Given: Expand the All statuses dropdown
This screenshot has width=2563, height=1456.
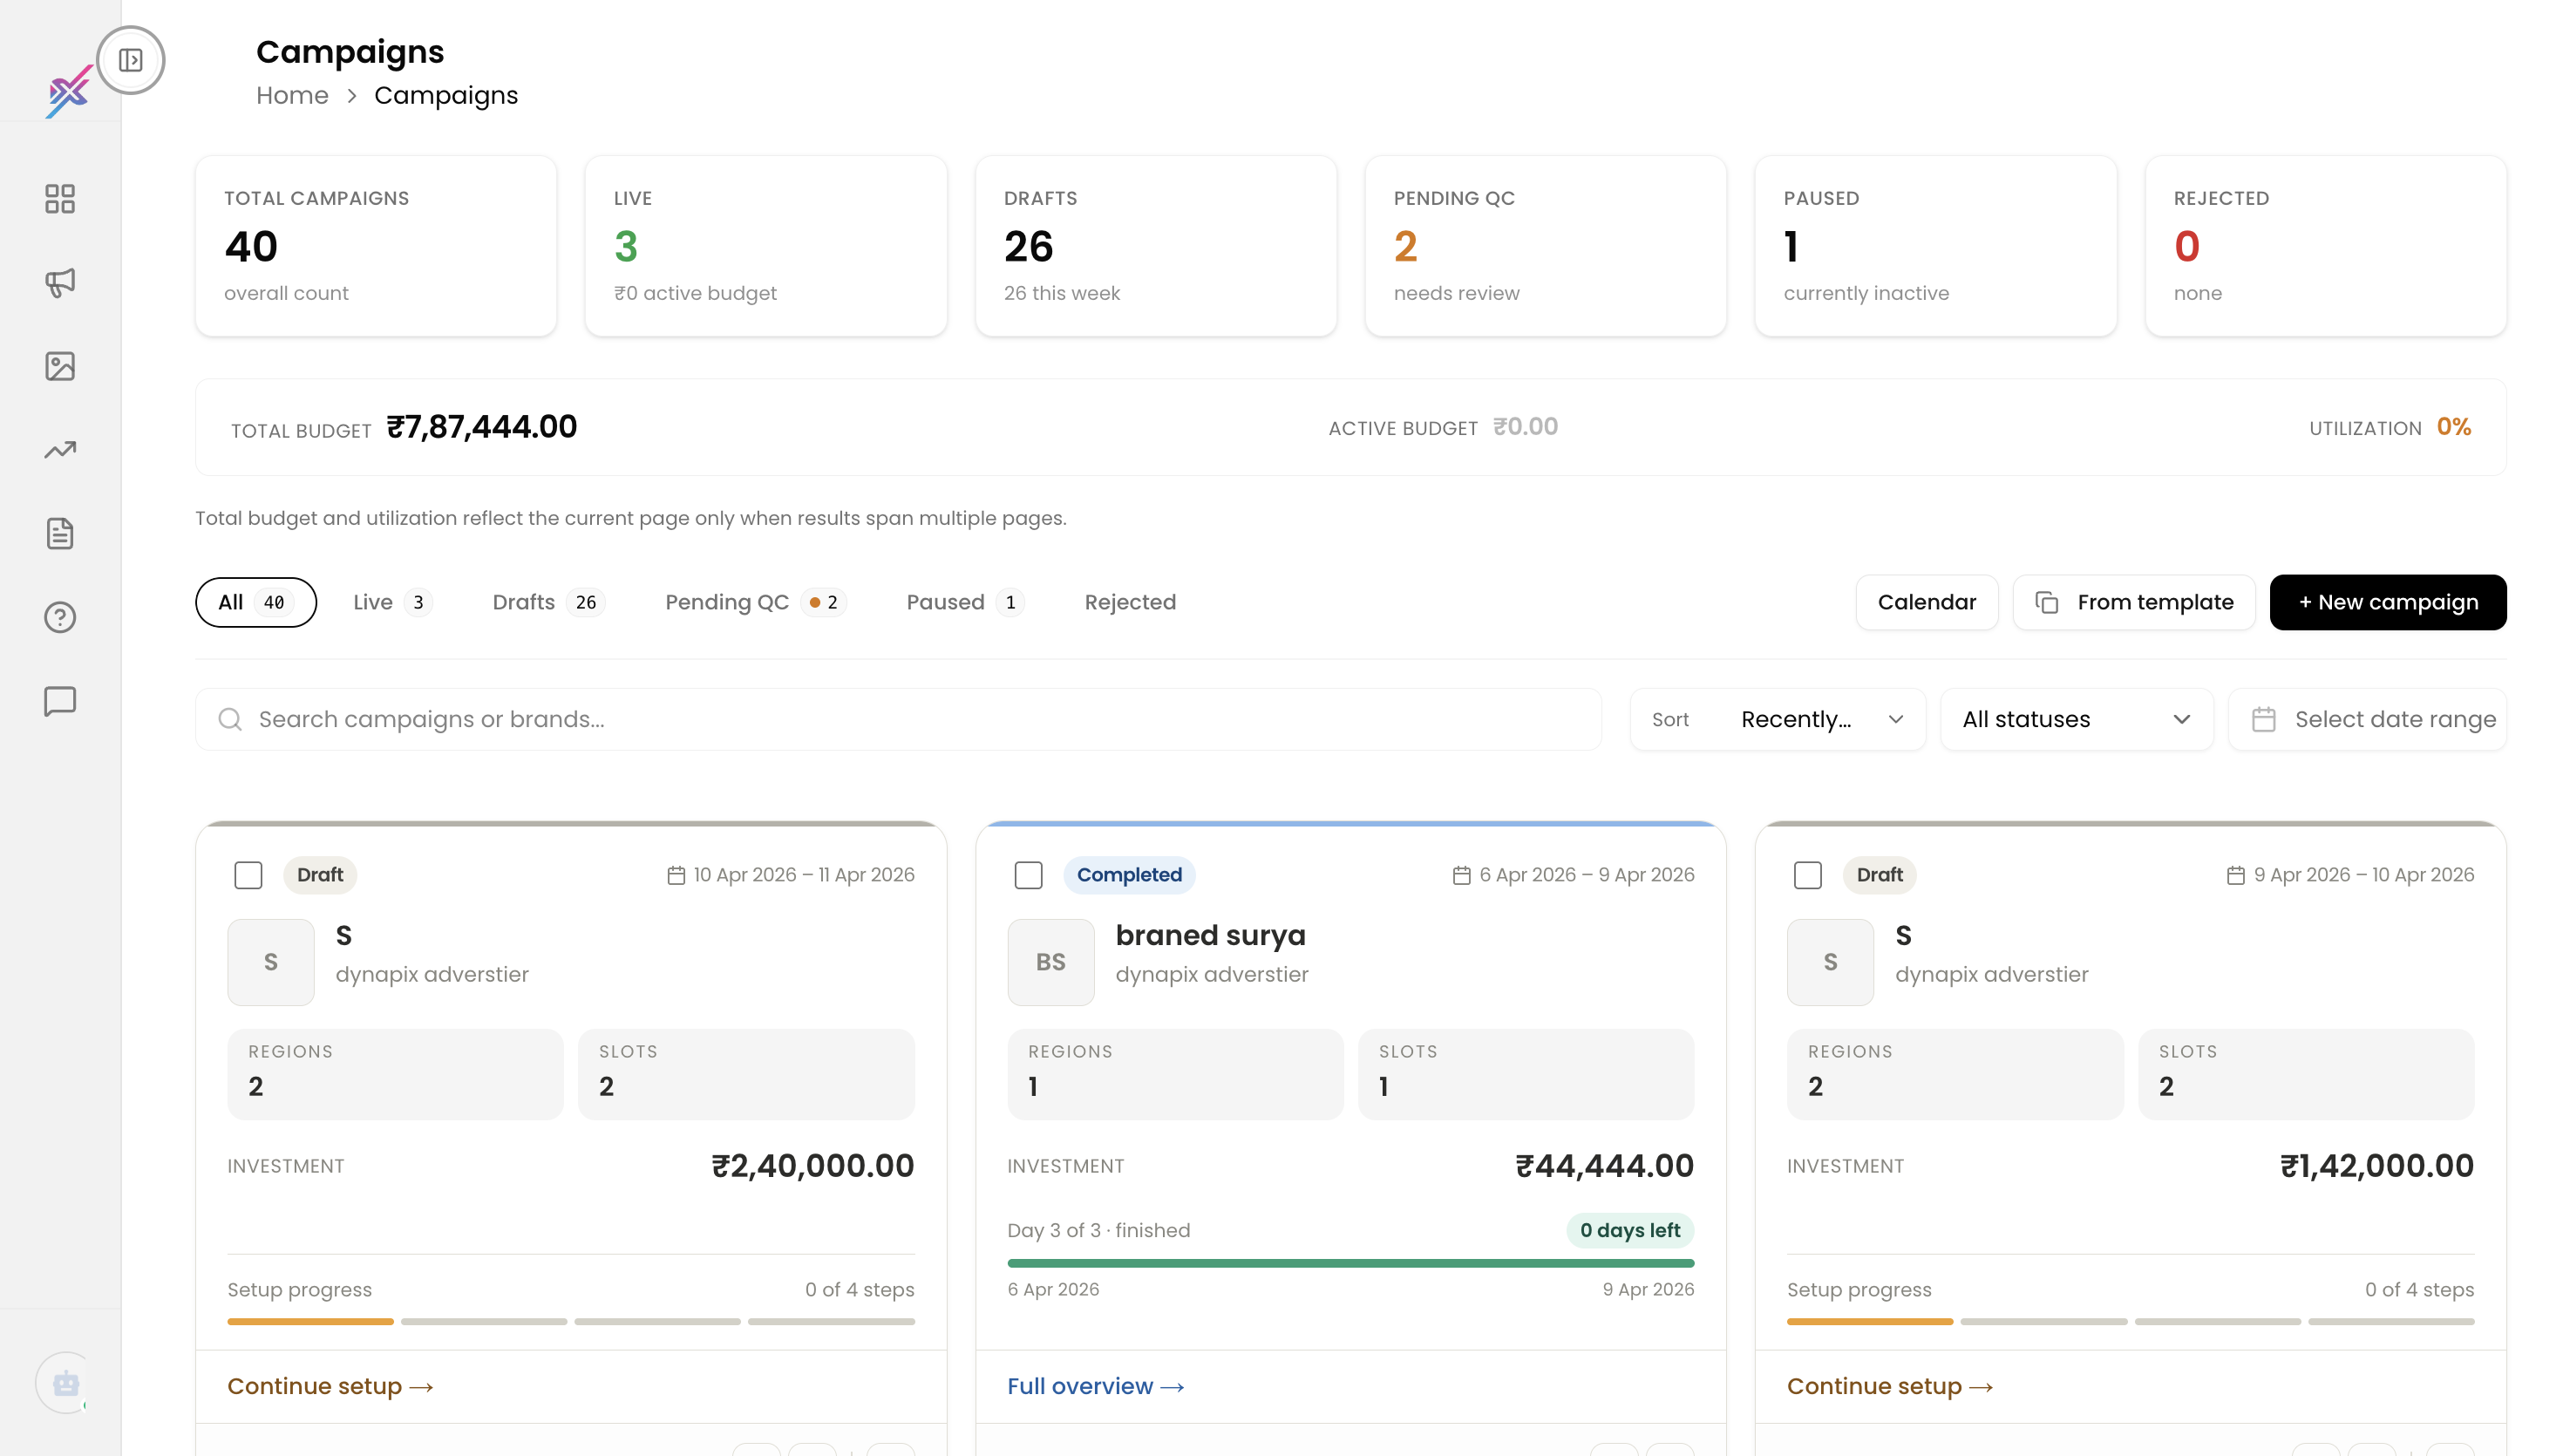Looking at the screenshot, I should click(2077, 719).
